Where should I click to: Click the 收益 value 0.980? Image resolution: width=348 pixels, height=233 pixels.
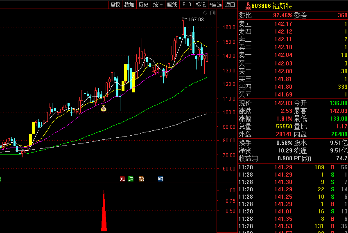click(285, 158)
